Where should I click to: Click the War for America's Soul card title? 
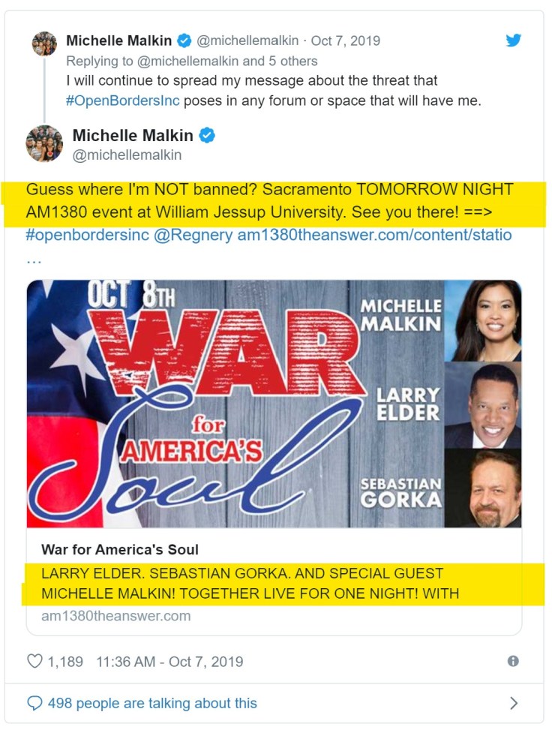(x=120, y=549)
